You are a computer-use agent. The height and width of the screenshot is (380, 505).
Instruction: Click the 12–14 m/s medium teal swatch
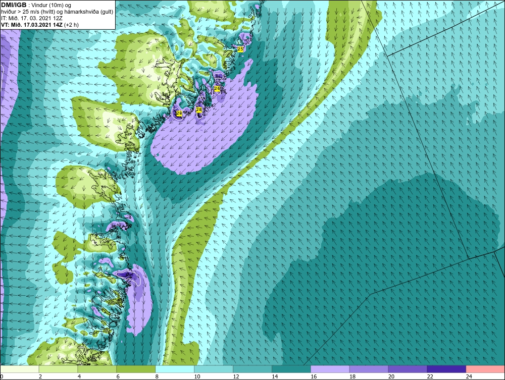click(252, 369)
